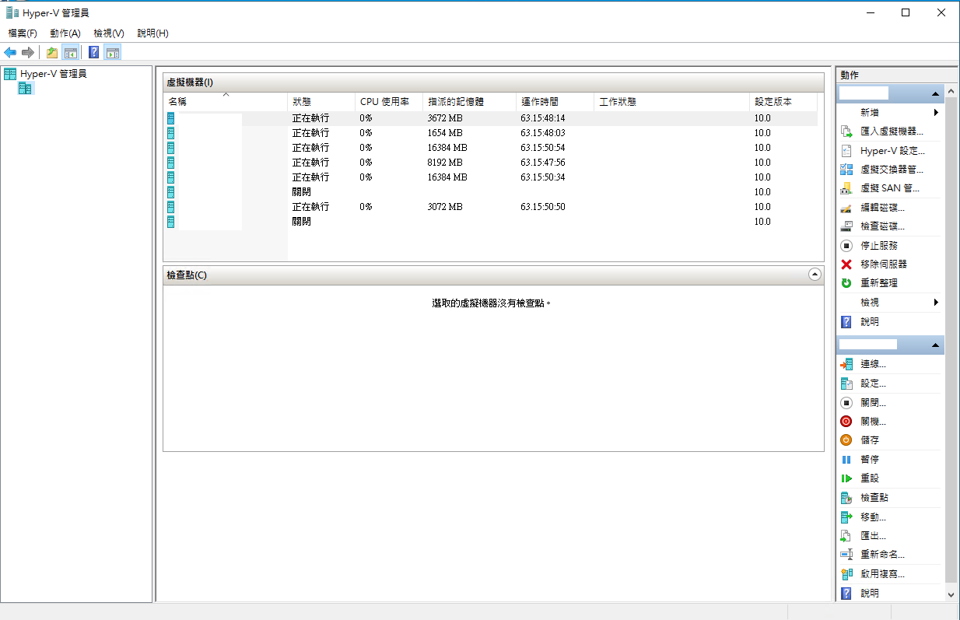Click the 啟用複寫... enable replication icon

846,574
